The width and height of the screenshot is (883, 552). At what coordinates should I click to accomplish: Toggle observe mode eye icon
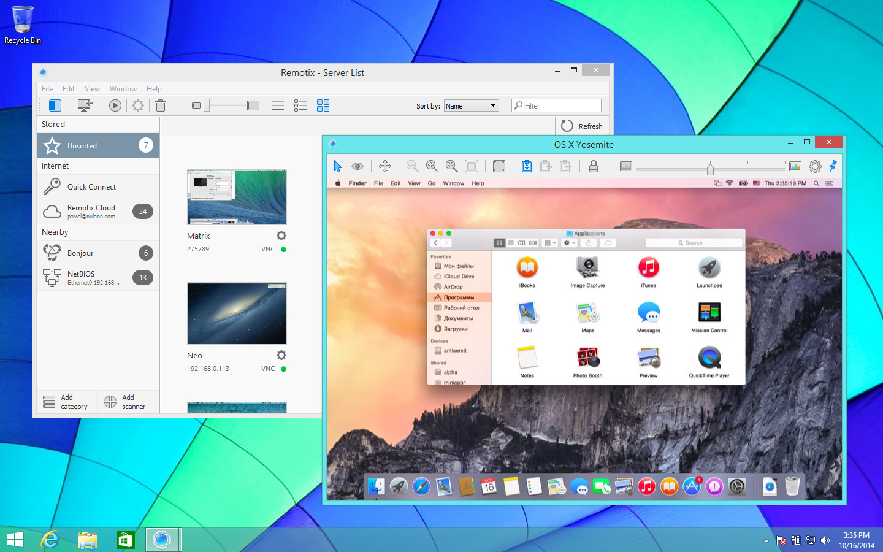tap(357, 166)
